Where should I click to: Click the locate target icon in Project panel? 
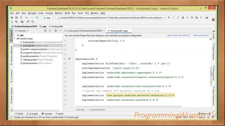click(x=45, y=31)
